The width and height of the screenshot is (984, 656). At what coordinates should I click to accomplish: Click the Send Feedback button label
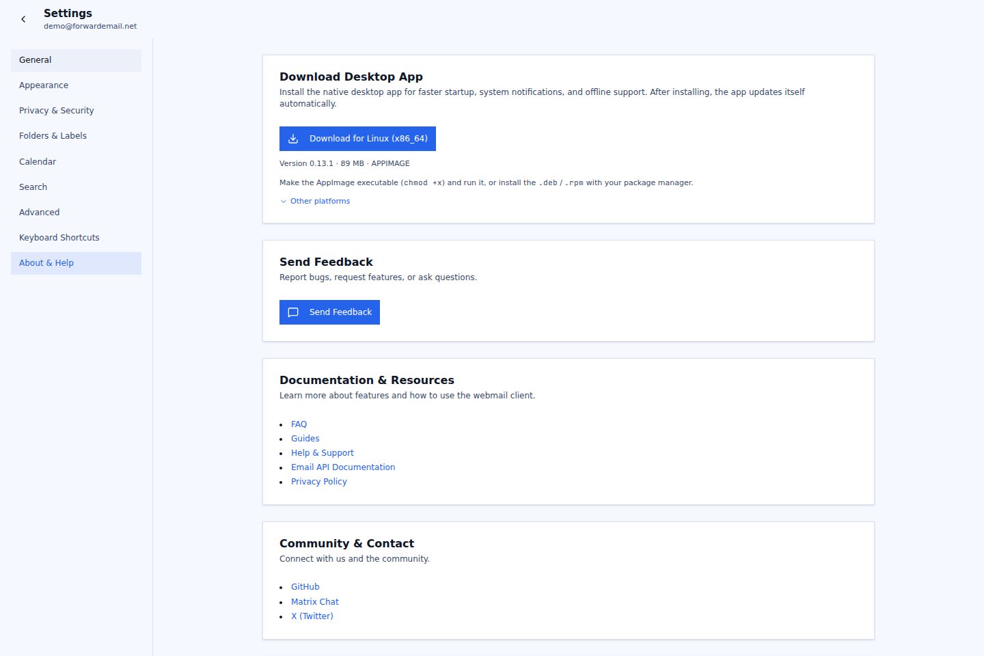click(x=340, y=312)
